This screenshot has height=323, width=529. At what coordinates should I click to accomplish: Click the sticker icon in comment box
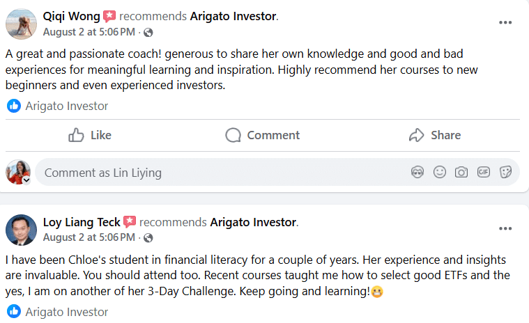(x=505, y=172)
